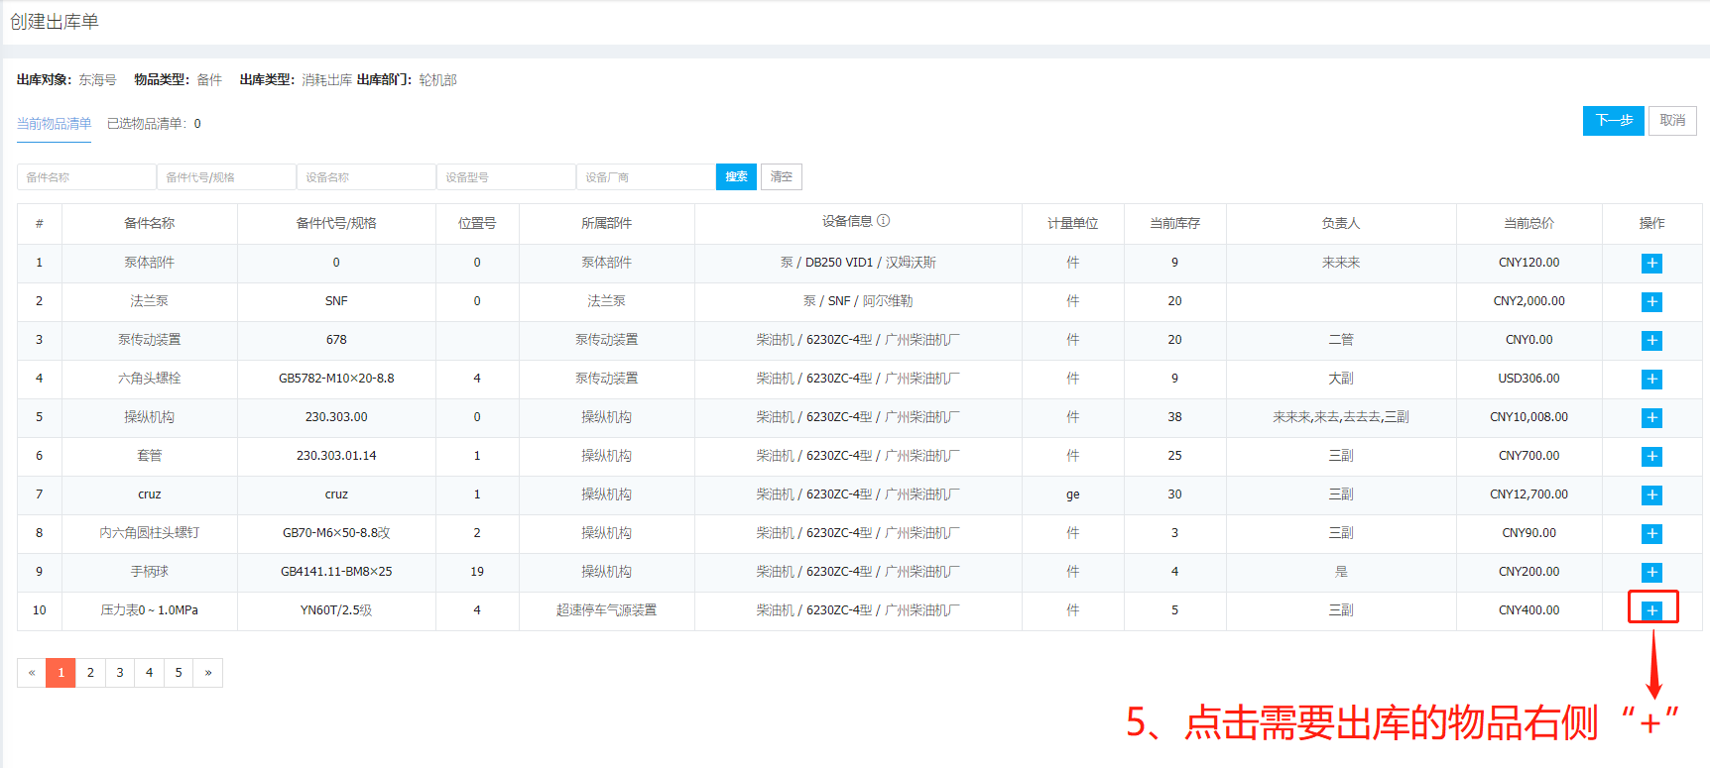Click plus icon for 套管 row
Image resolution: width=1710 pixels, height=768 pixels.
point(1651,456)
